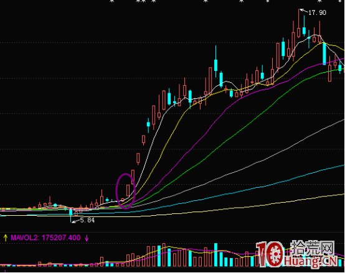Click the purple ellipse annotation on the chart
Viewport: 345px width, 273px height.
[125, 192]
